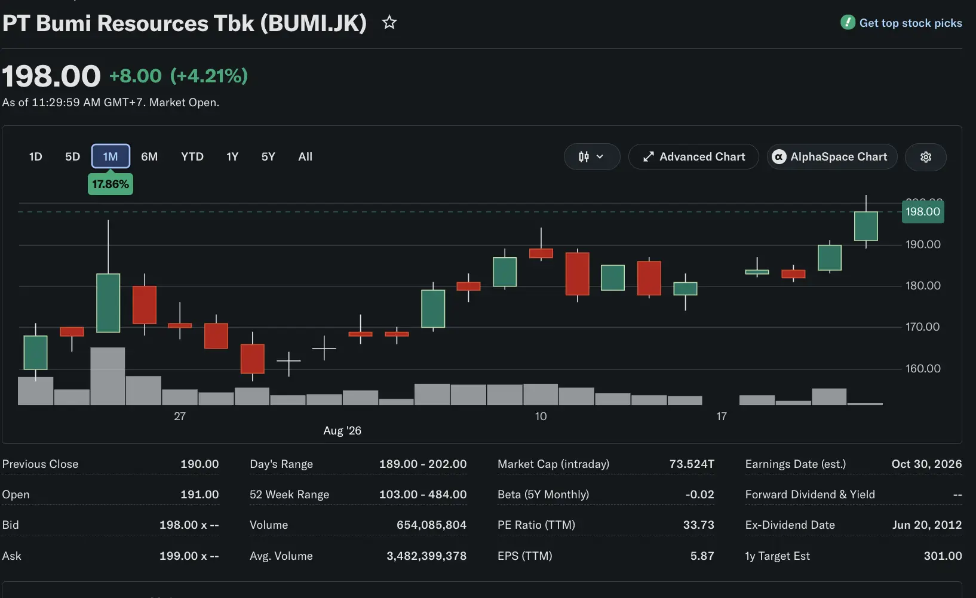This screenshot has height=598, width=976.
Task: Open chart settings gear icon
Action: tap(926, 156)
